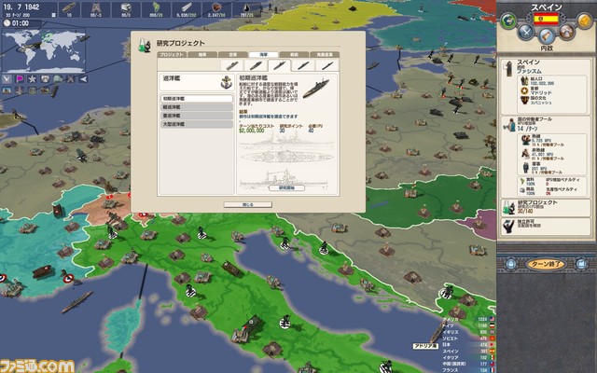Click イギリス in the score ranking

pos(451,332)
